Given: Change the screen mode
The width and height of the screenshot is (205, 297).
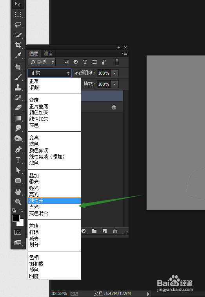Looking at the screenshot, I should pos(18,242).
